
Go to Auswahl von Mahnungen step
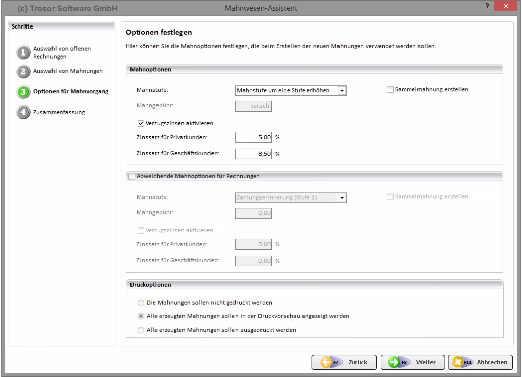[x=68, y=71]
